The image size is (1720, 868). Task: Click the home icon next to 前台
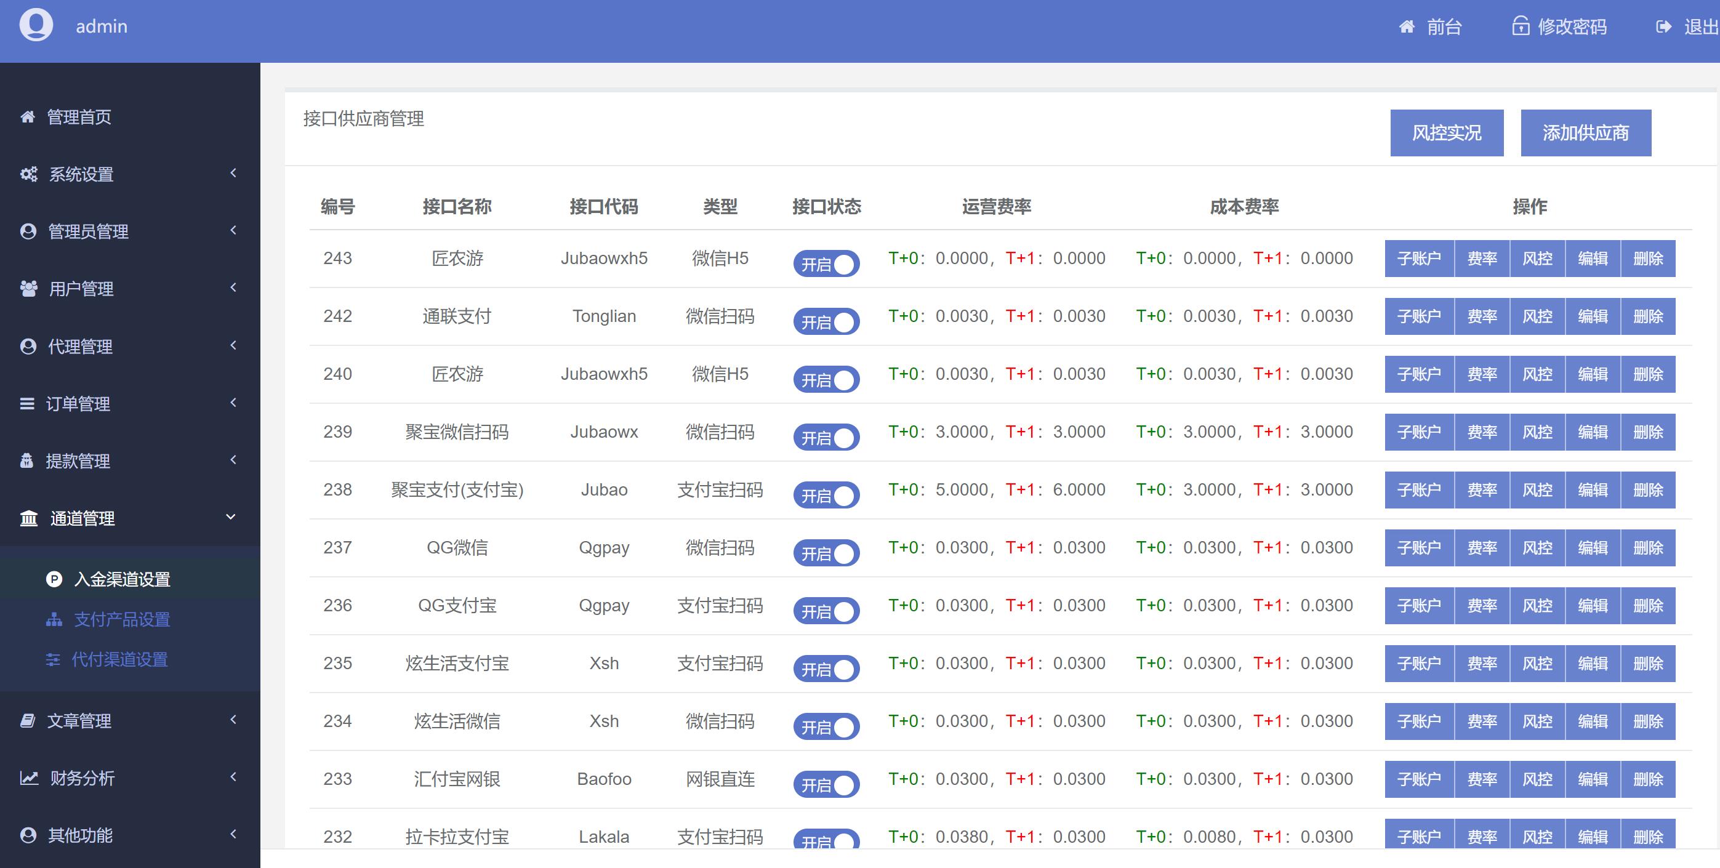click(1407, 26)
